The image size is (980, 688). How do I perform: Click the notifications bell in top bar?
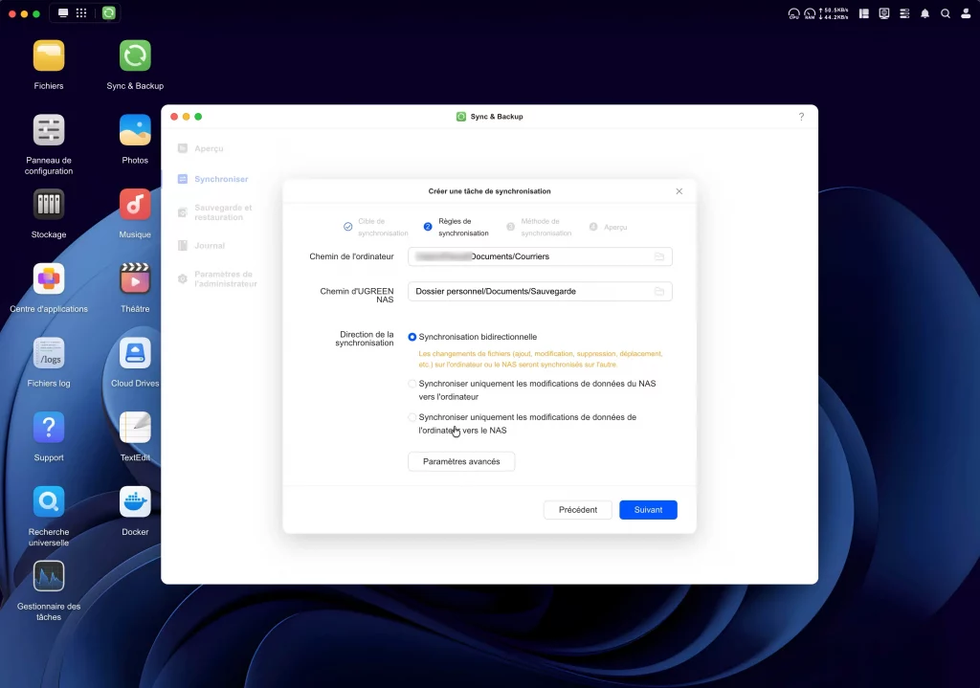924,13
